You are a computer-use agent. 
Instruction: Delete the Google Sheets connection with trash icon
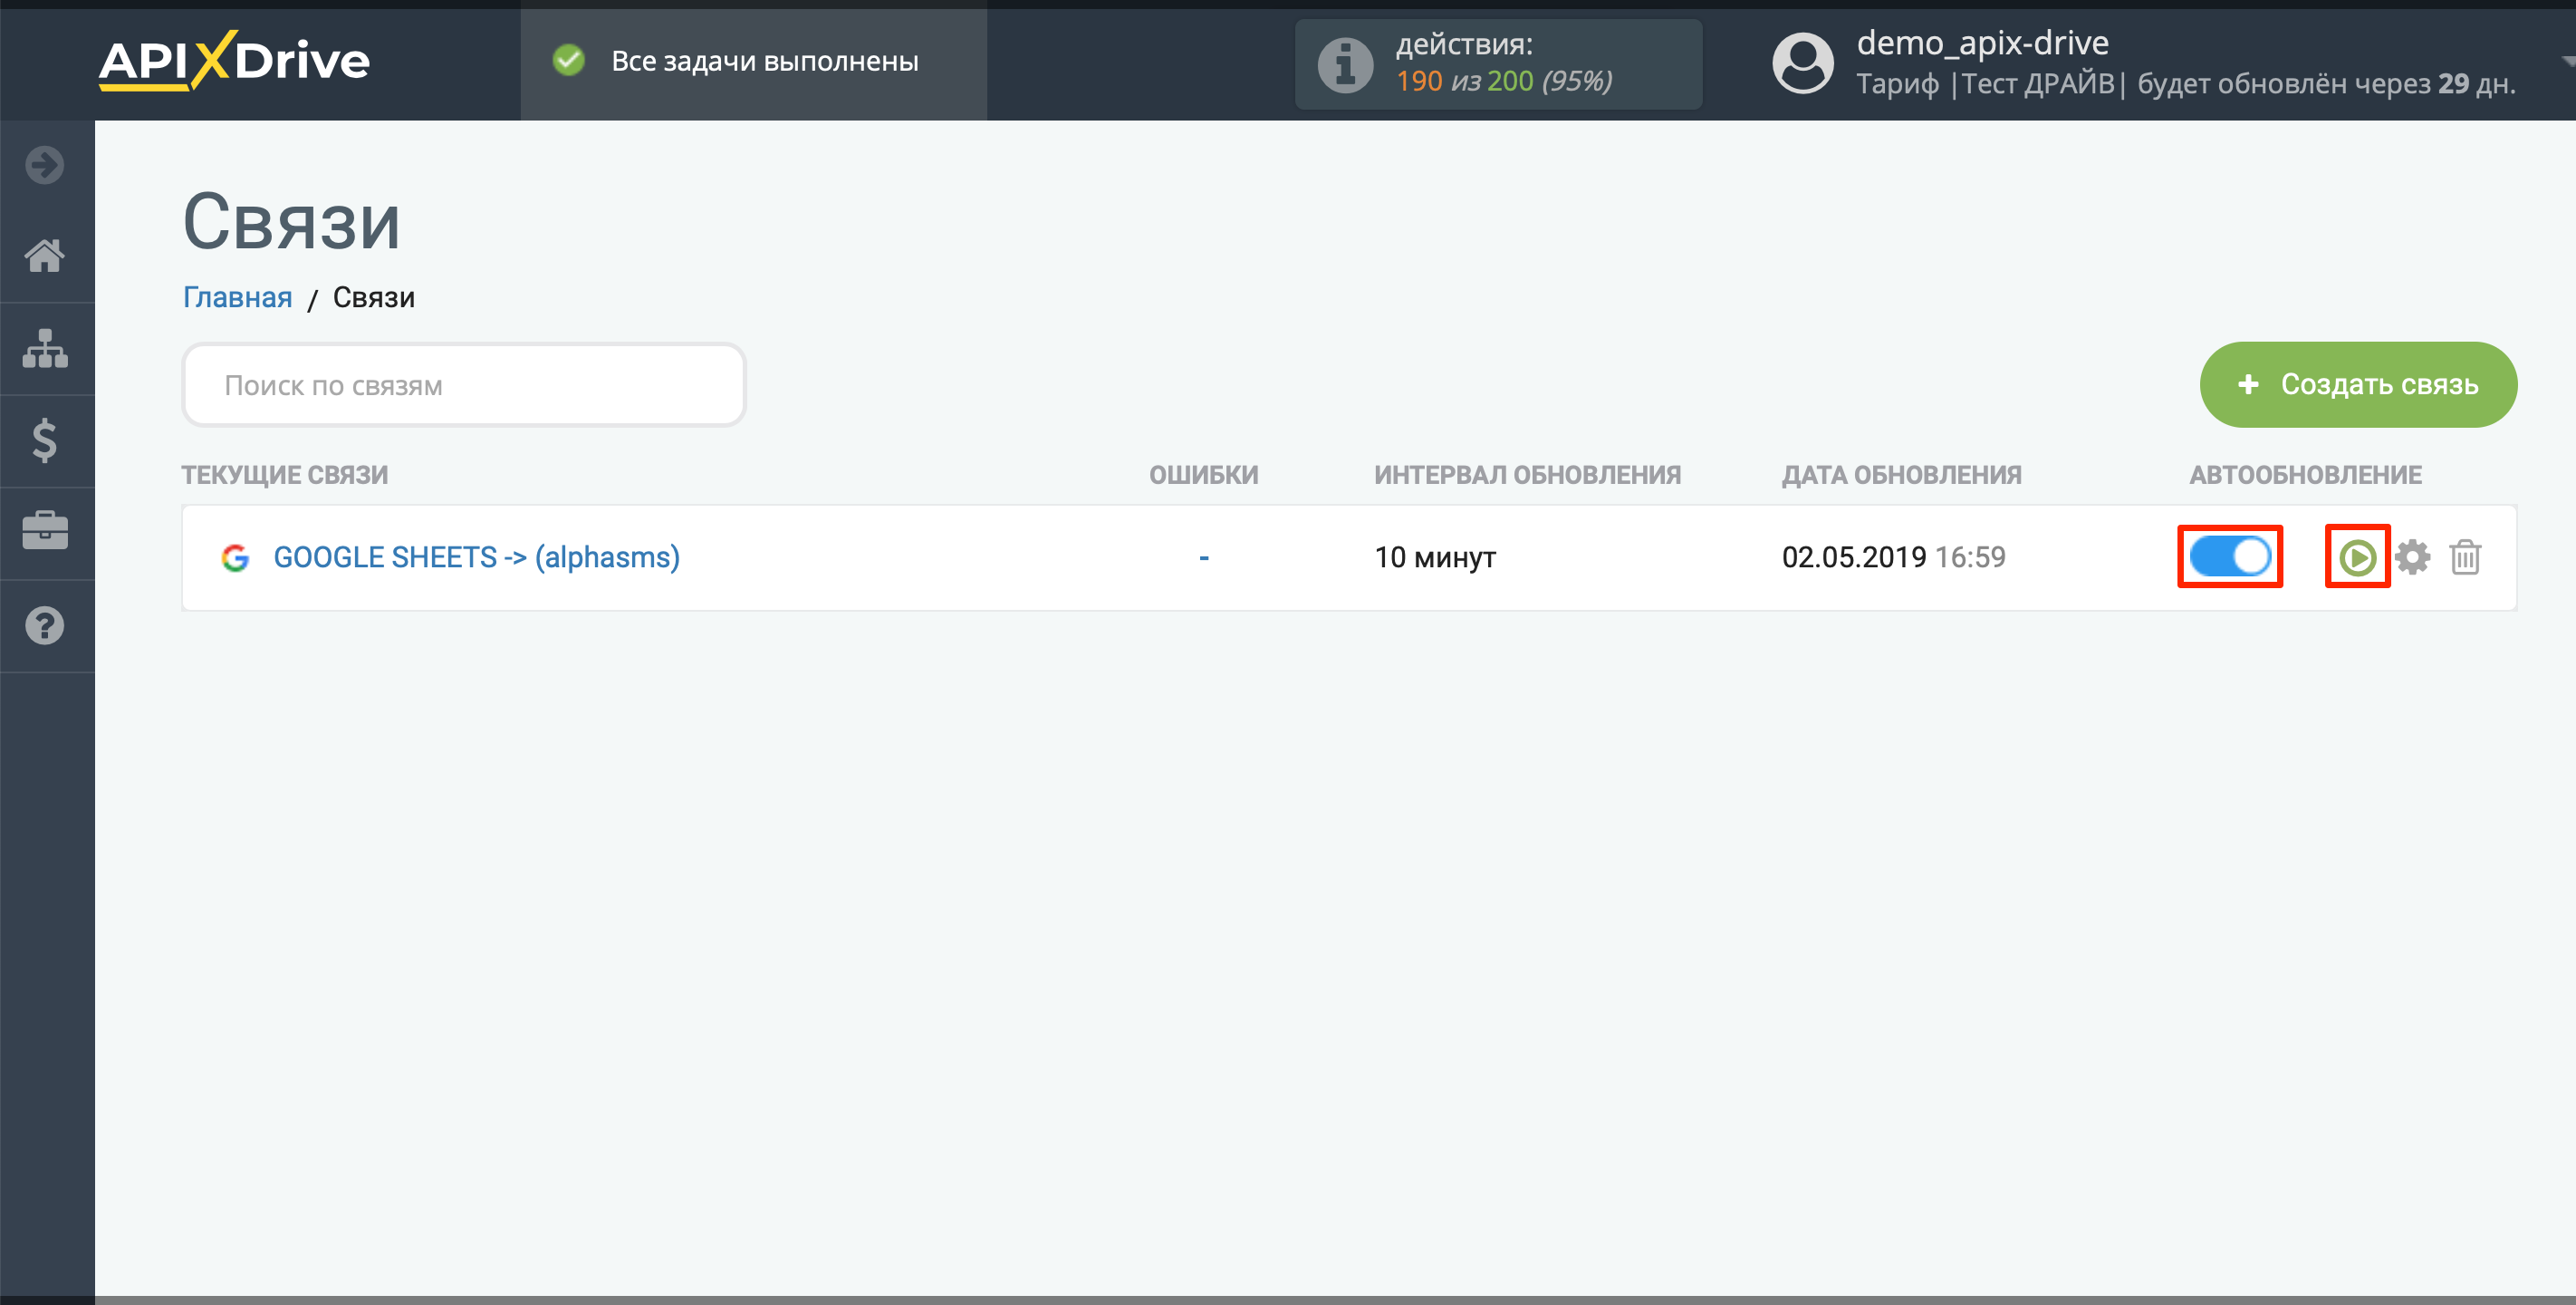click(x=2465, y=557)
